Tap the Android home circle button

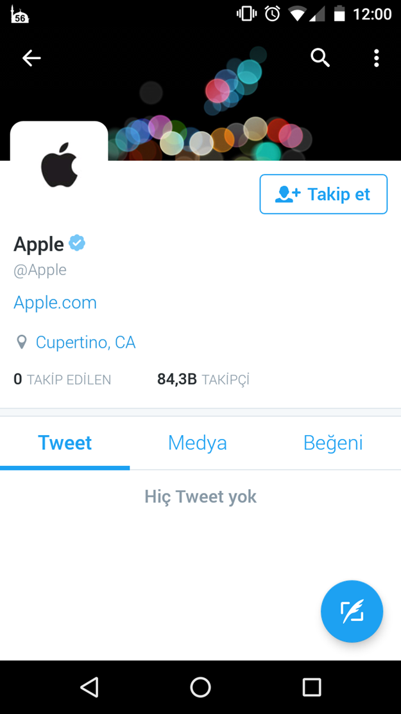point(200,686)
